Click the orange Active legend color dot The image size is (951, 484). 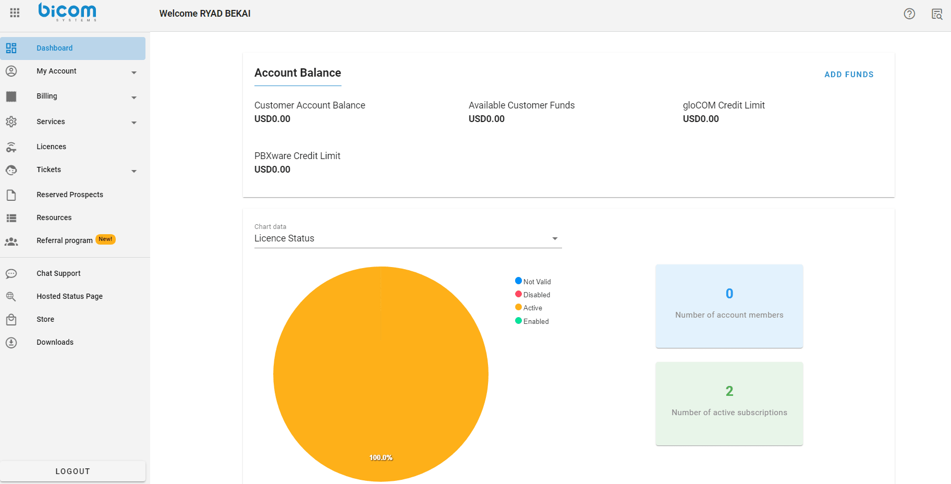518,307
